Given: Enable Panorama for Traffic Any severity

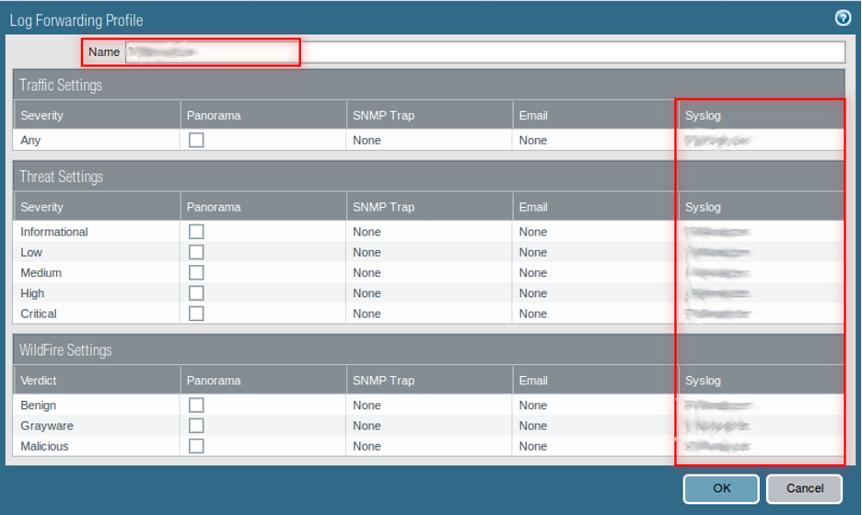Looking at the screenshot, I should point(196,140).
